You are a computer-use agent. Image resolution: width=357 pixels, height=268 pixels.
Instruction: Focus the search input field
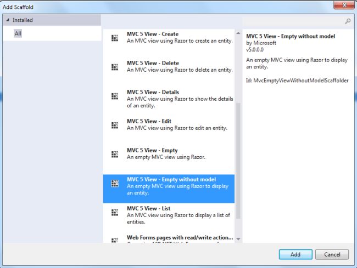pos(293,21)
